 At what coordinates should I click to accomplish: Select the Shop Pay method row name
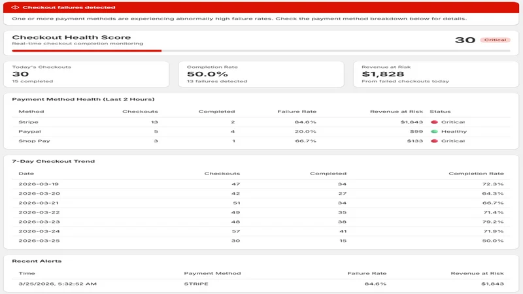coord(34,140)
